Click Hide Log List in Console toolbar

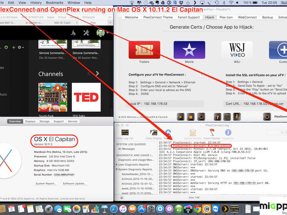point(125,134)
